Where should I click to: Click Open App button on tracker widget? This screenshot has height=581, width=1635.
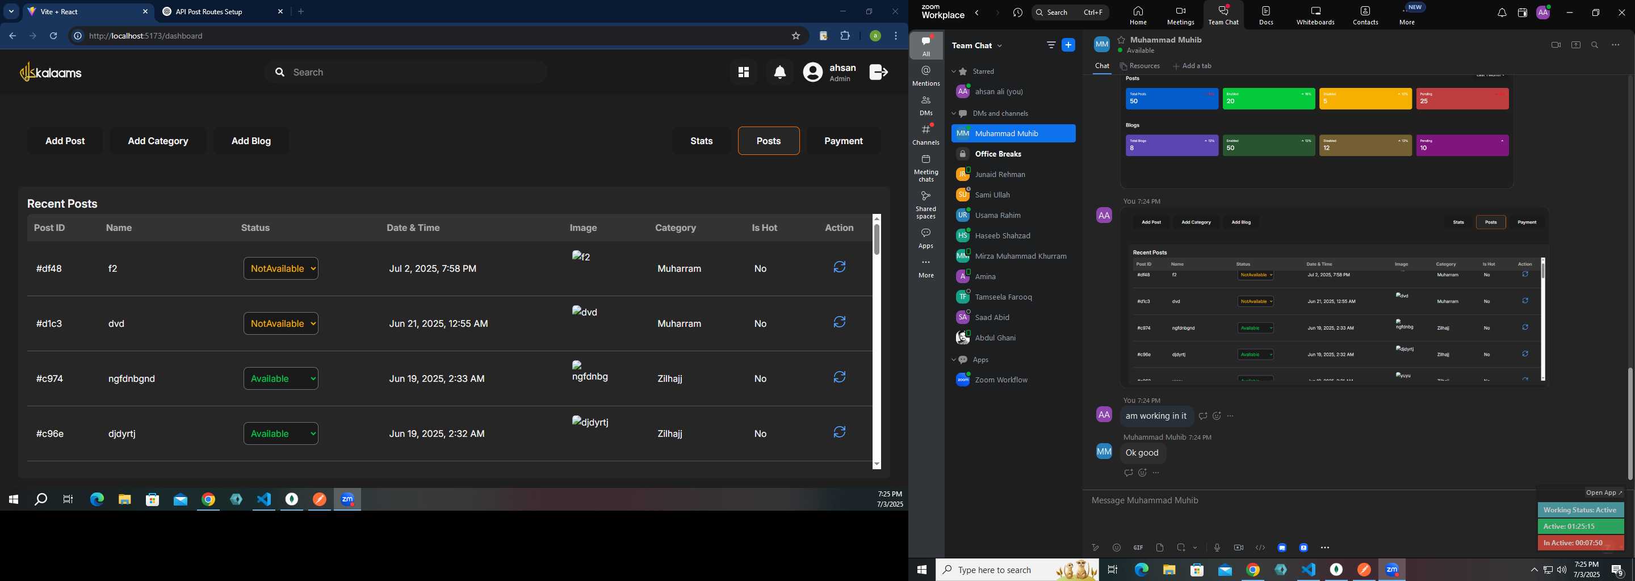click(1604, 493)
